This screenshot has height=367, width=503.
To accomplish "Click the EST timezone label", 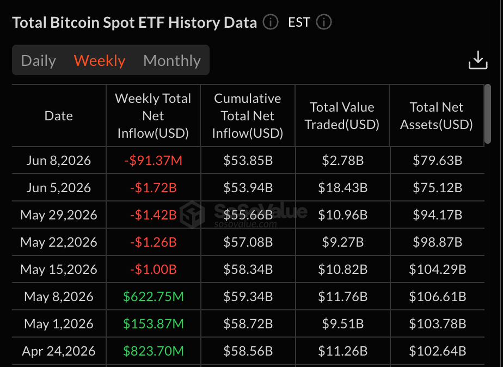I will 299,22.
